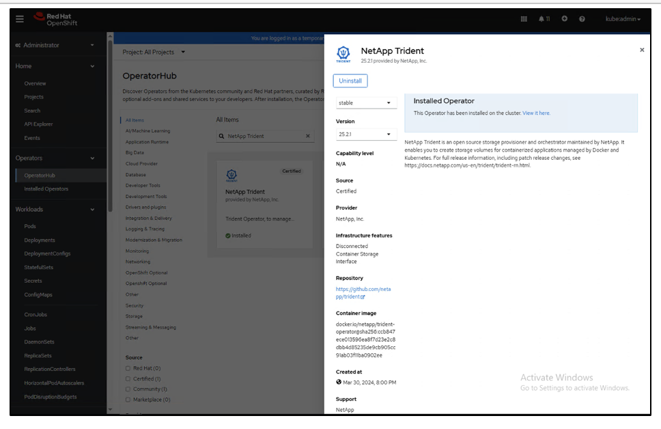Viewport: 661px width, 429px height.
Task: Click the NetApp Trident logo in panel header
Action: (x=344, y=54)
